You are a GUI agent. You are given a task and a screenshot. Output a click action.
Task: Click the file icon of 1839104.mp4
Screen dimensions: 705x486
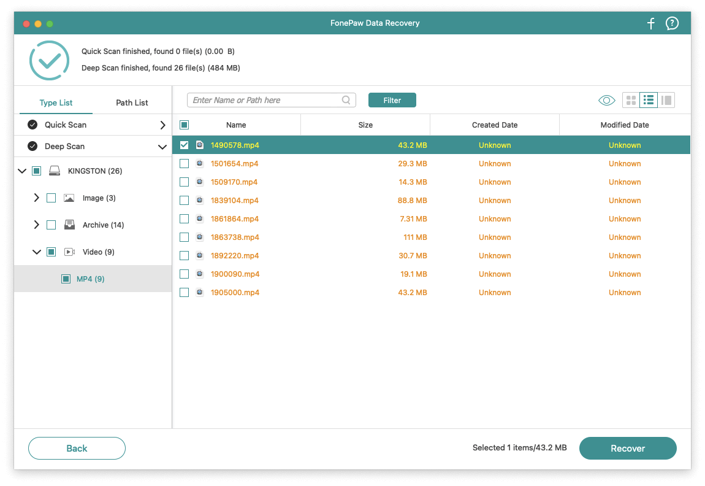tap(200, 200)
